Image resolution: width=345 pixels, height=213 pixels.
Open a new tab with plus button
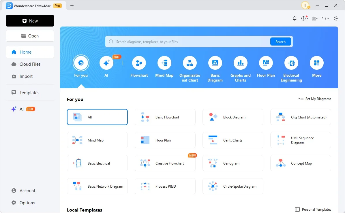click(x=72, y=6)
